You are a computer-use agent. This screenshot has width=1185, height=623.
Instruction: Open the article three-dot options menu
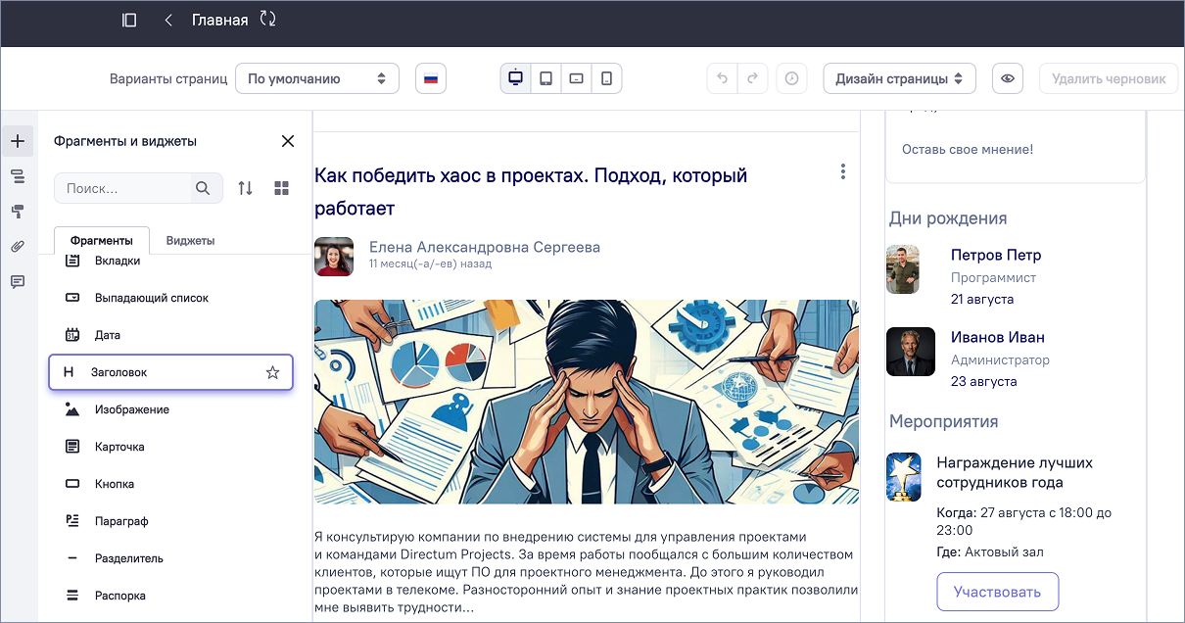843,172
